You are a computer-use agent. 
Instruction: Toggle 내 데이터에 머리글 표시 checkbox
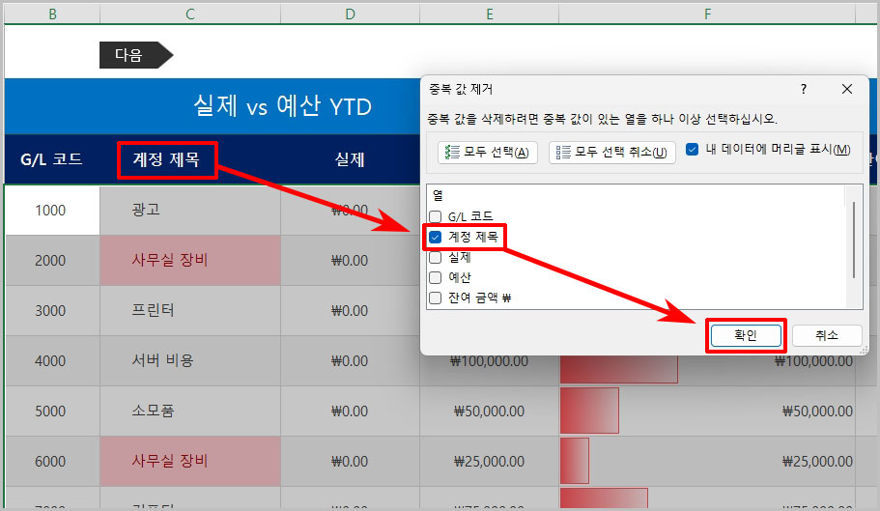[692, 149]
